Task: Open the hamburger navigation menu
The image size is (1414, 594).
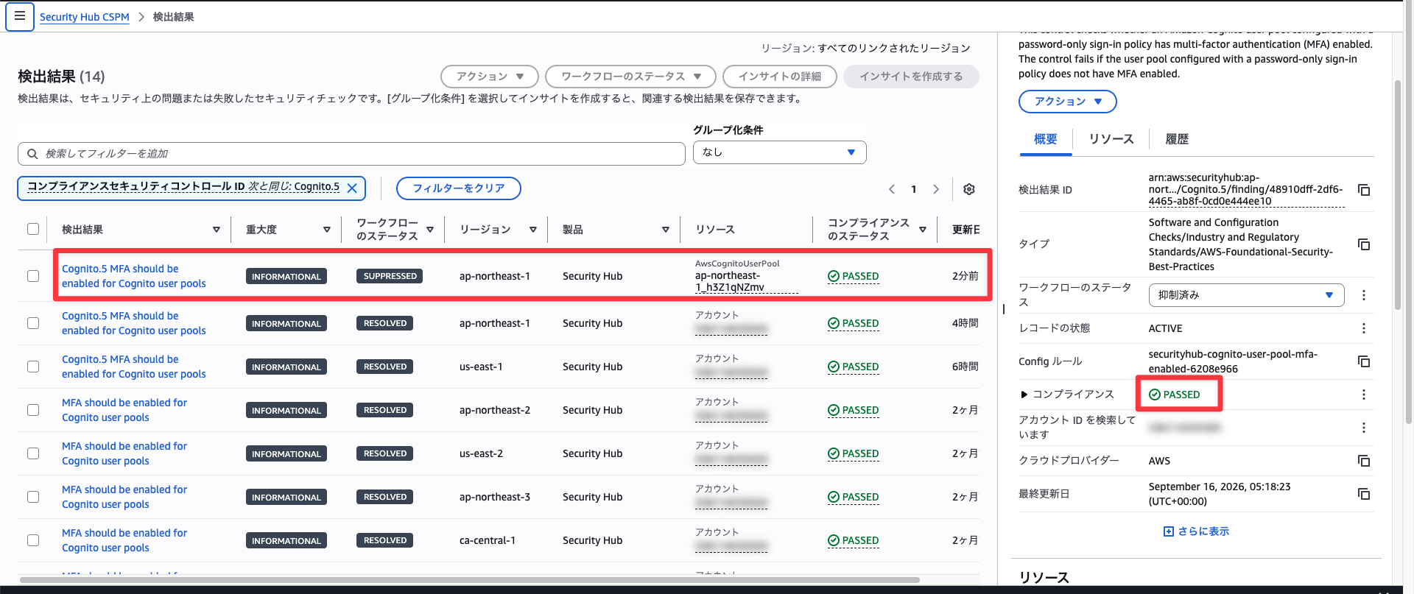Action: [x=20, y=16]
